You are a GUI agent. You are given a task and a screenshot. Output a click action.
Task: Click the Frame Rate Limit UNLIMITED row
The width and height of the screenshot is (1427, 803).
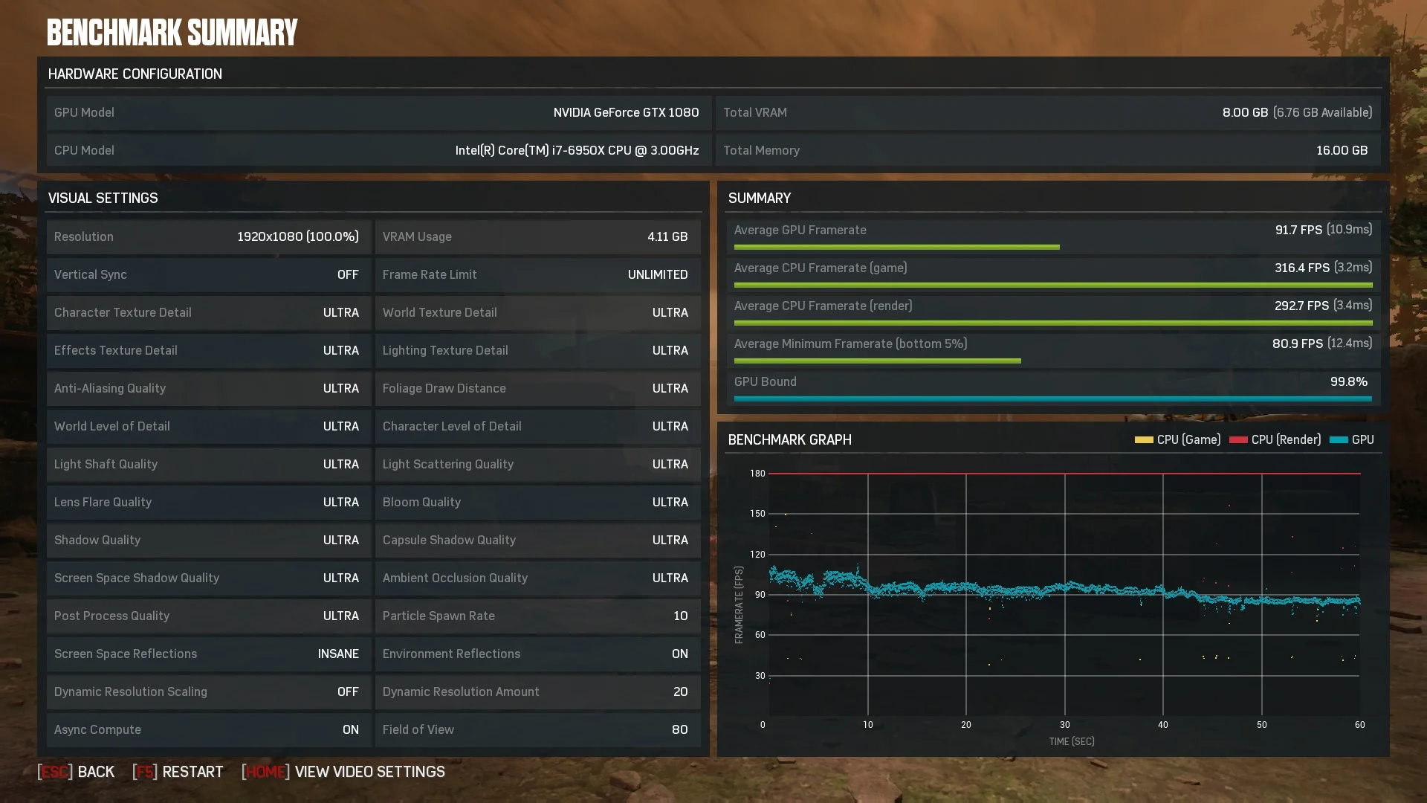pyautogui.click(x=537, y=275)
